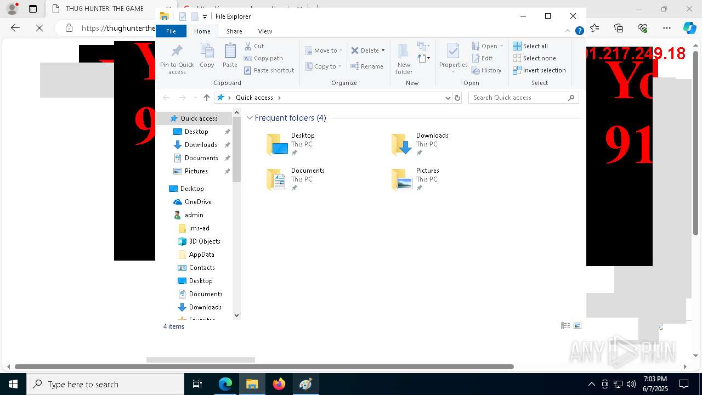Viewport: 702px width, 395px height.
Task: Switch to large icons view
Action: tap(578, 326)
